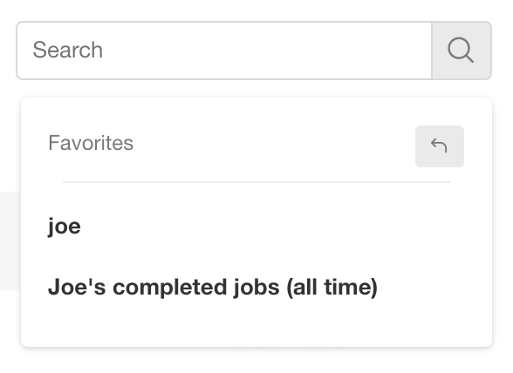Focus the Search text field
Image resolution: width=513 pixels, height=373 pixels.
(x=224, y=51)
